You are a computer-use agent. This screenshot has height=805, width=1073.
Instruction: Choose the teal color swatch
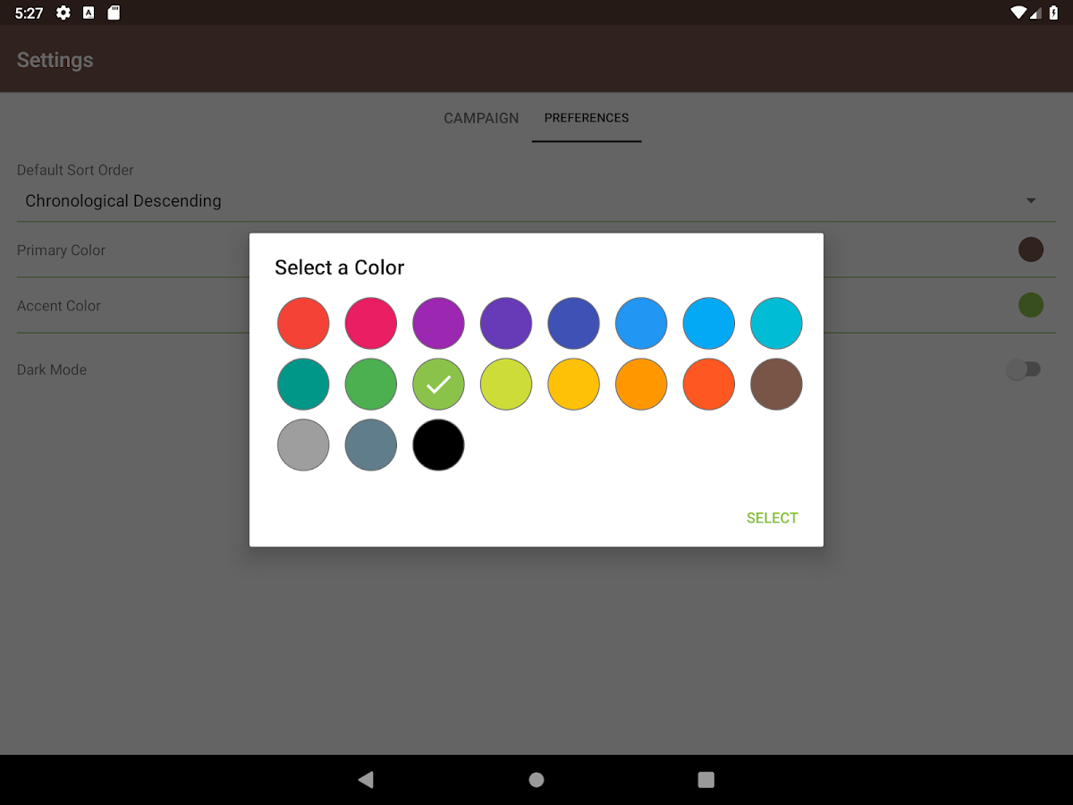[x=303, y=385]
